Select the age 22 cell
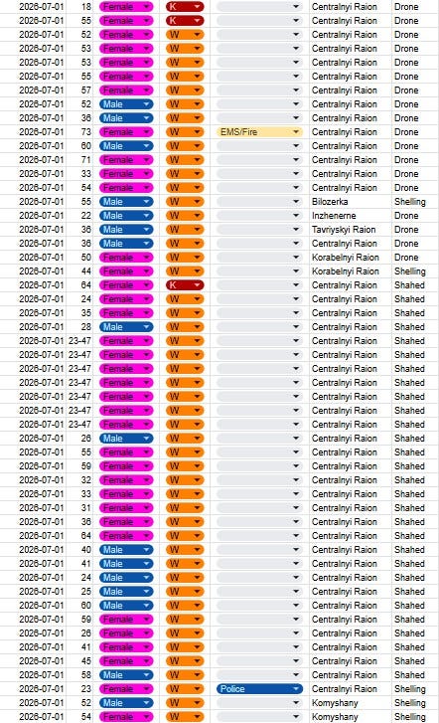 (79, 216)
